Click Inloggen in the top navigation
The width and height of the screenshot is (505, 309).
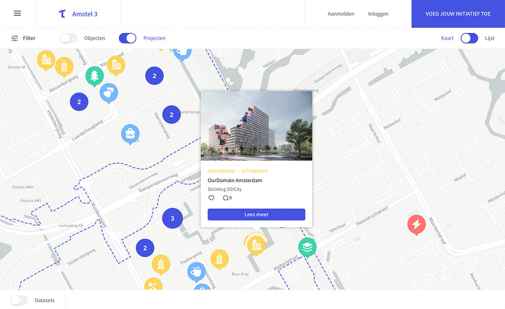[378, 14]
